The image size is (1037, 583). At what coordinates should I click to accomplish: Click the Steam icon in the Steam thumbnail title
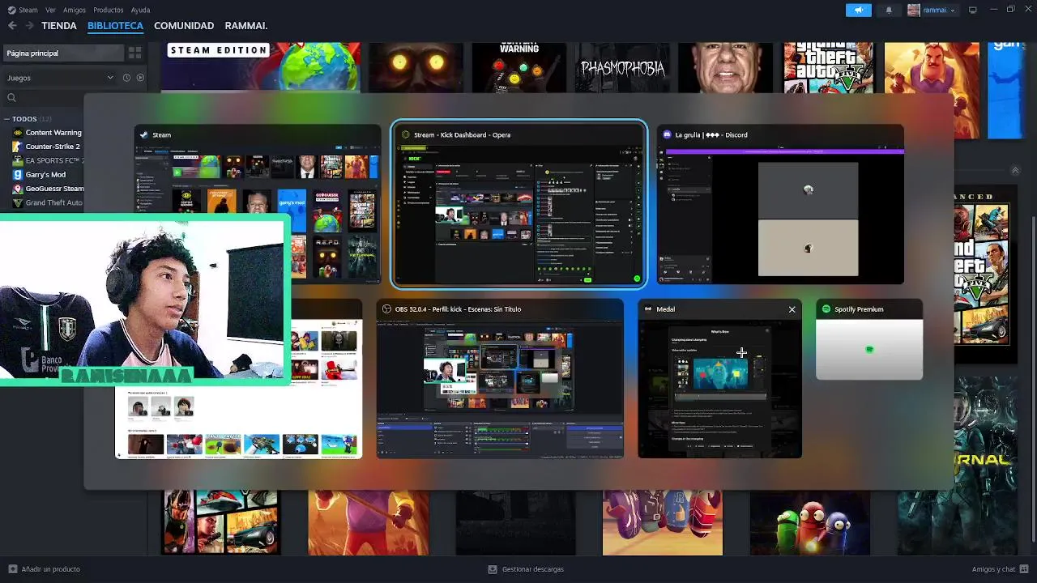(144, 135)
